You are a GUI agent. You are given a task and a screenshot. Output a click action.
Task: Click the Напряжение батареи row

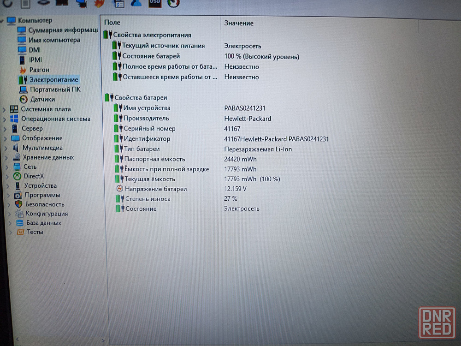point(155,189)
